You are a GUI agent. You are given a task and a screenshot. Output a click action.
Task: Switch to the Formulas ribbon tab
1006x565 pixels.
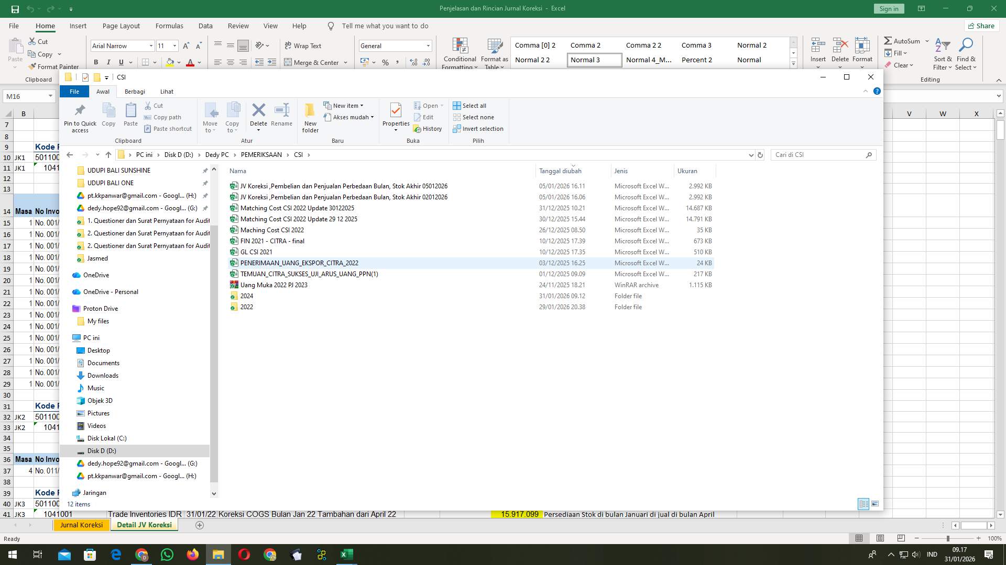pyautogui.click(x=169, y=26)
